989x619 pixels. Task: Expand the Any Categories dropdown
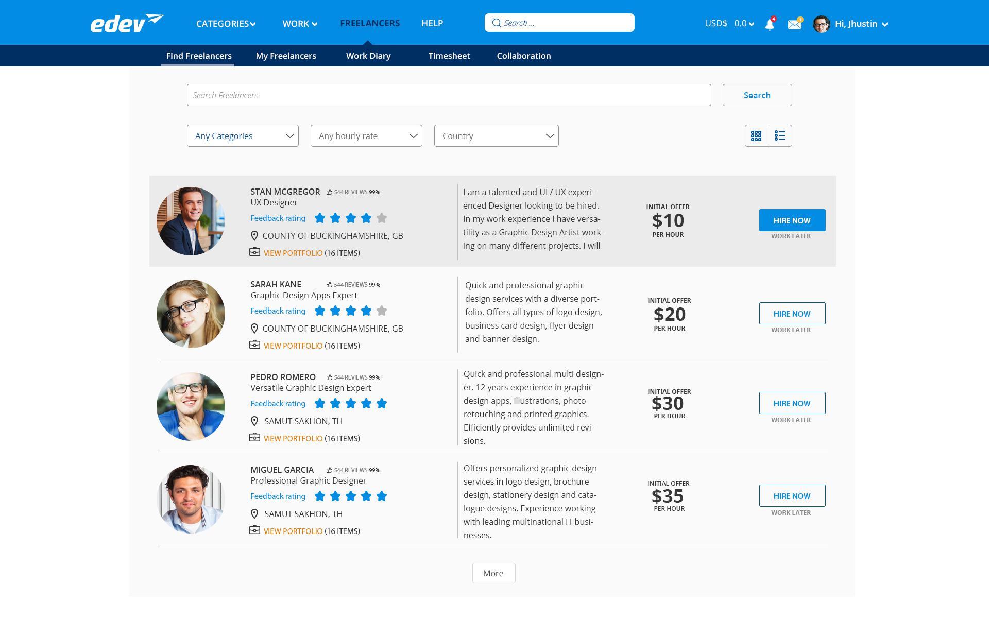pos(243,136)
